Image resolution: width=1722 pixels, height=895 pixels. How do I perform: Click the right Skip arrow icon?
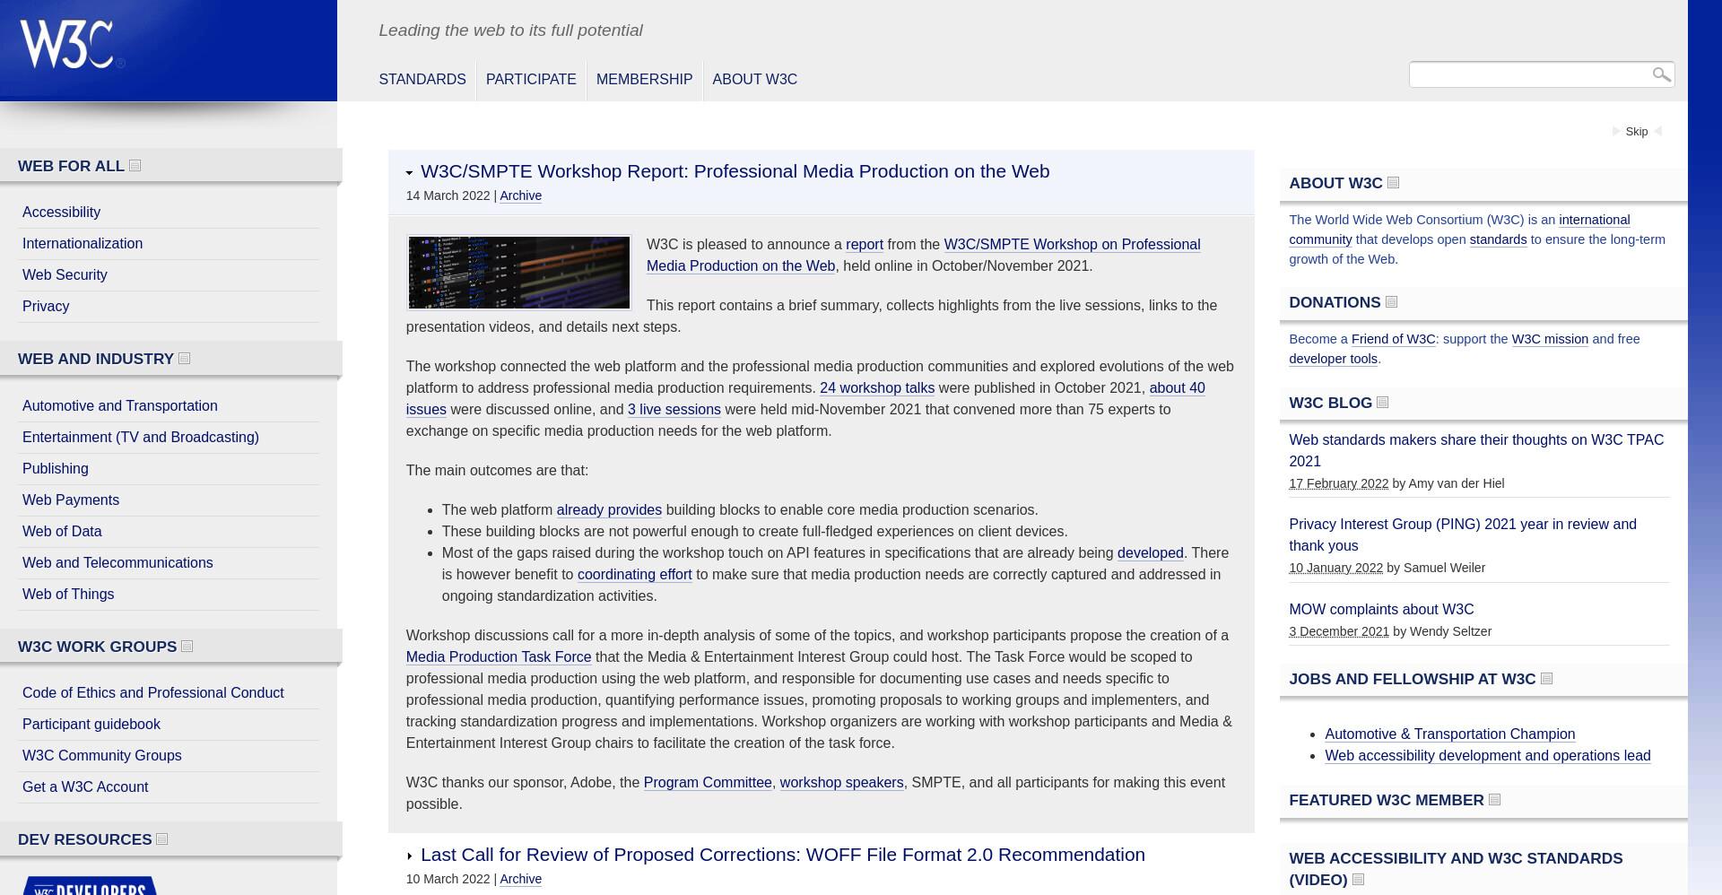pyautogui.click(x=1658, y=132)
